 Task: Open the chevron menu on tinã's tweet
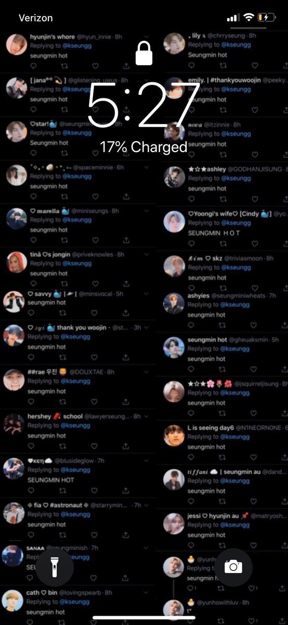click(147, 255)
